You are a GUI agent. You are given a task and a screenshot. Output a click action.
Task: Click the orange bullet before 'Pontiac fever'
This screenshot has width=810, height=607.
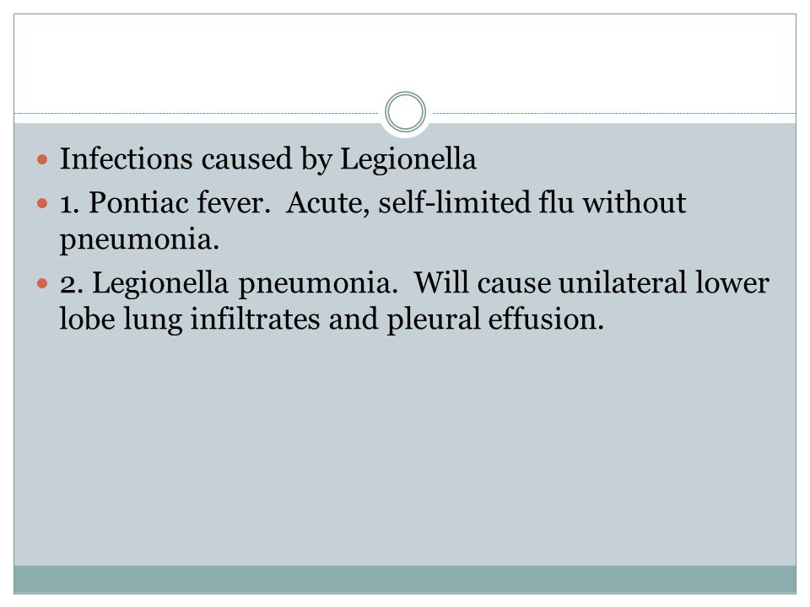click(42, 203)
